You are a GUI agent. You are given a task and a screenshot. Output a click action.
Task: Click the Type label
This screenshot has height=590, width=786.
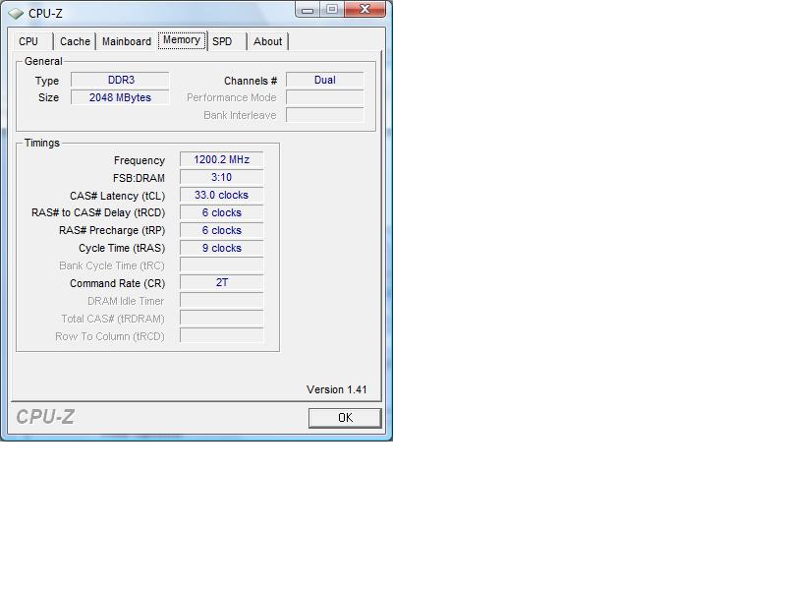pyautogui.click(x=47, y=81)
